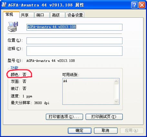Click the large printer icon beside name field
Viewport: 147px width, 137px height.
(13, 27)
